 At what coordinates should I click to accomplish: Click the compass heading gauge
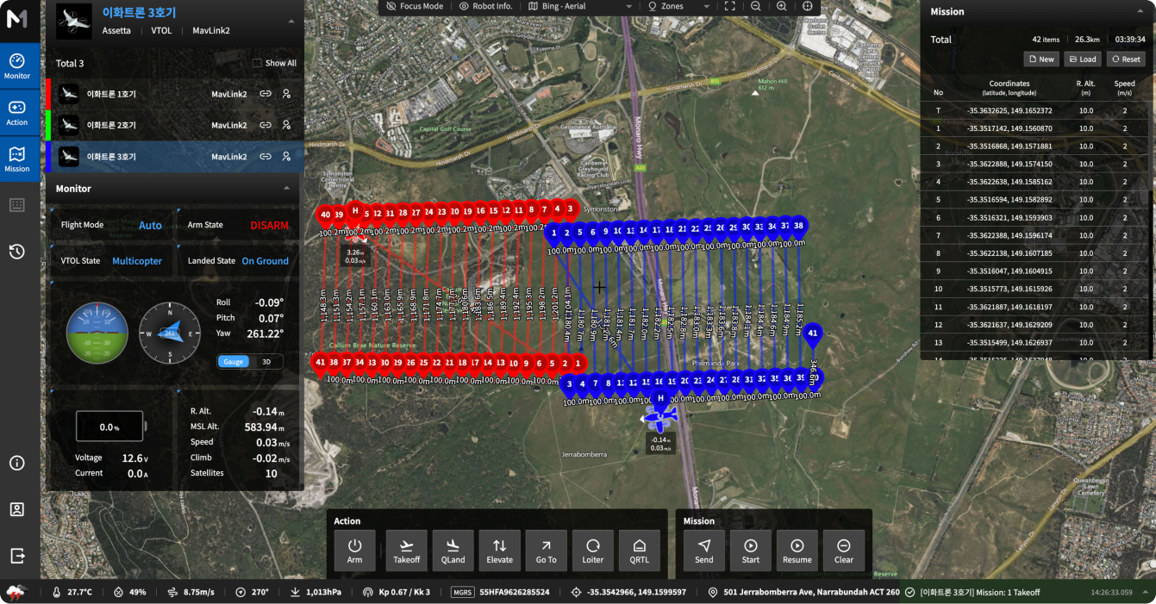coord(170,333)
